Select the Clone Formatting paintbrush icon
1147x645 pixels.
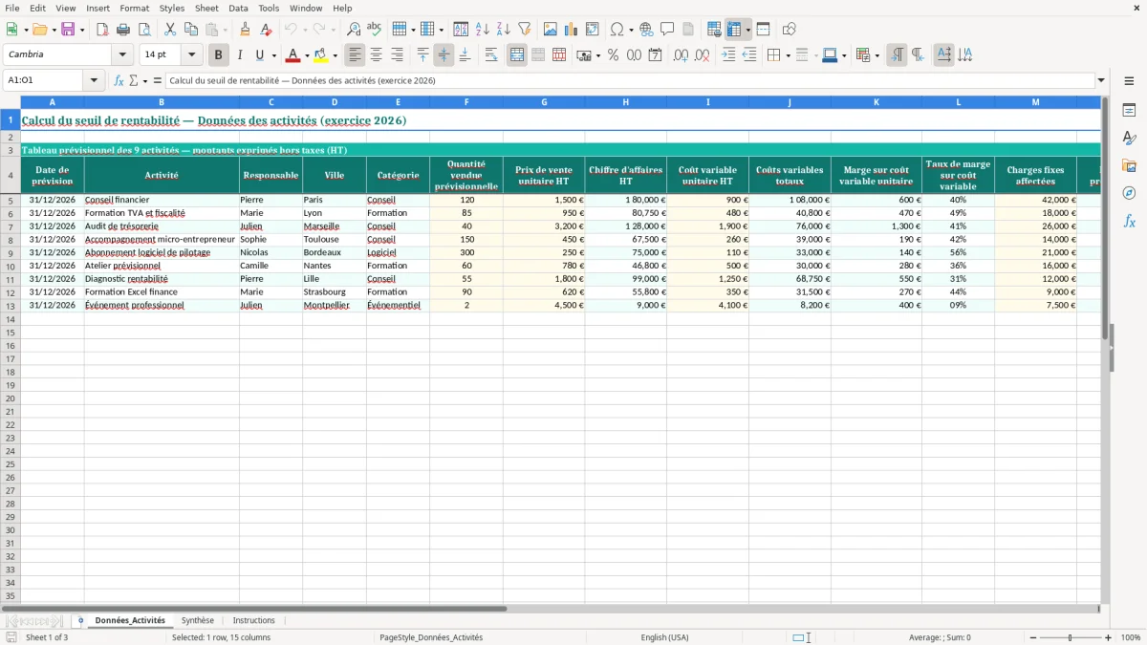pyautogui.click(x=246, y=30)
